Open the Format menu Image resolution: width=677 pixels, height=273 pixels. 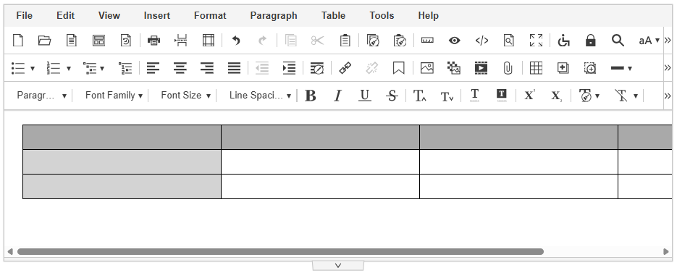(x=210, y=15)
